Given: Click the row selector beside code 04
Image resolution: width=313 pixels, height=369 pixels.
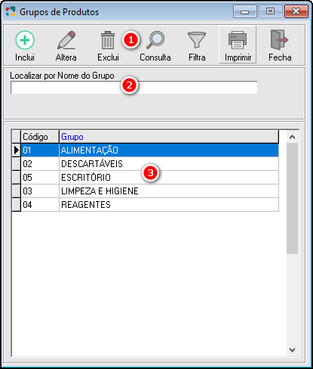Looking at the screenshot, I should 17,205.
